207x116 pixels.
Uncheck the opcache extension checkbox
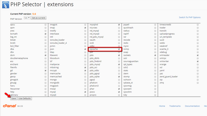point(119,49)
